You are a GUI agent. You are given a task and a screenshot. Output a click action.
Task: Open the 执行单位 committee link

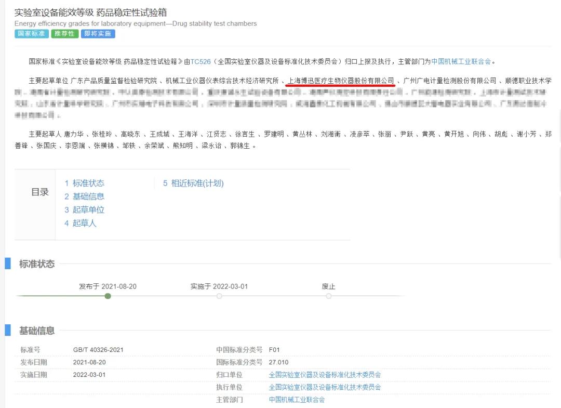pos(325,387)
